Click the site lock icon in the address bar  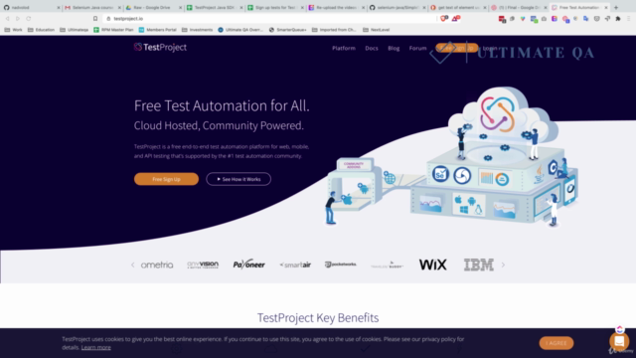click(108, 19)
